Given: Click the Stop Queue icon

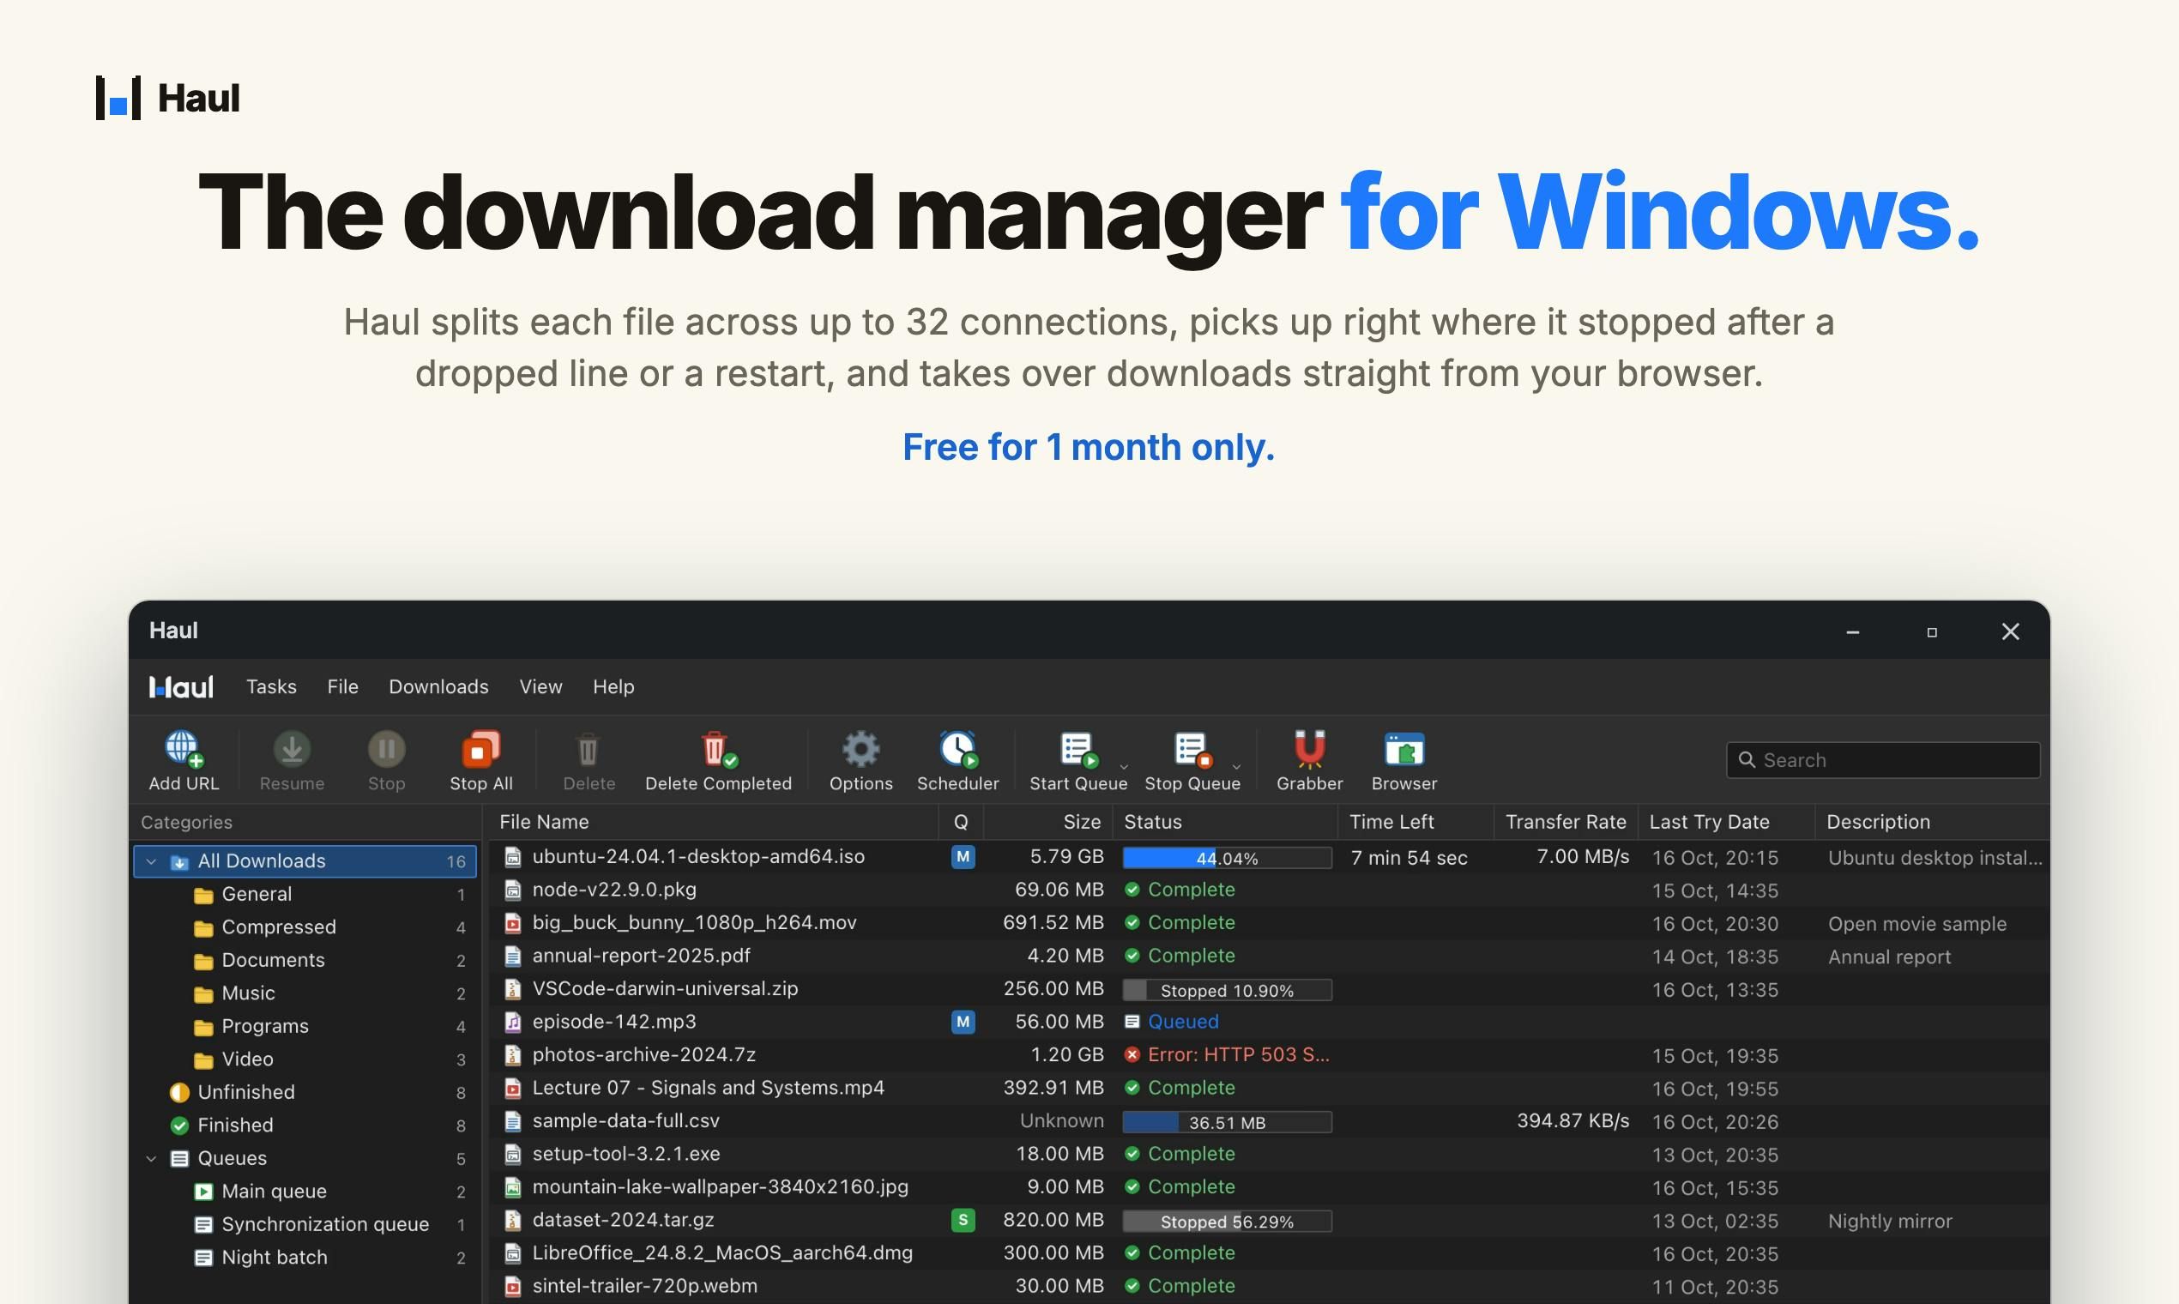Looking at the screenshot, I should [1192, 750].
